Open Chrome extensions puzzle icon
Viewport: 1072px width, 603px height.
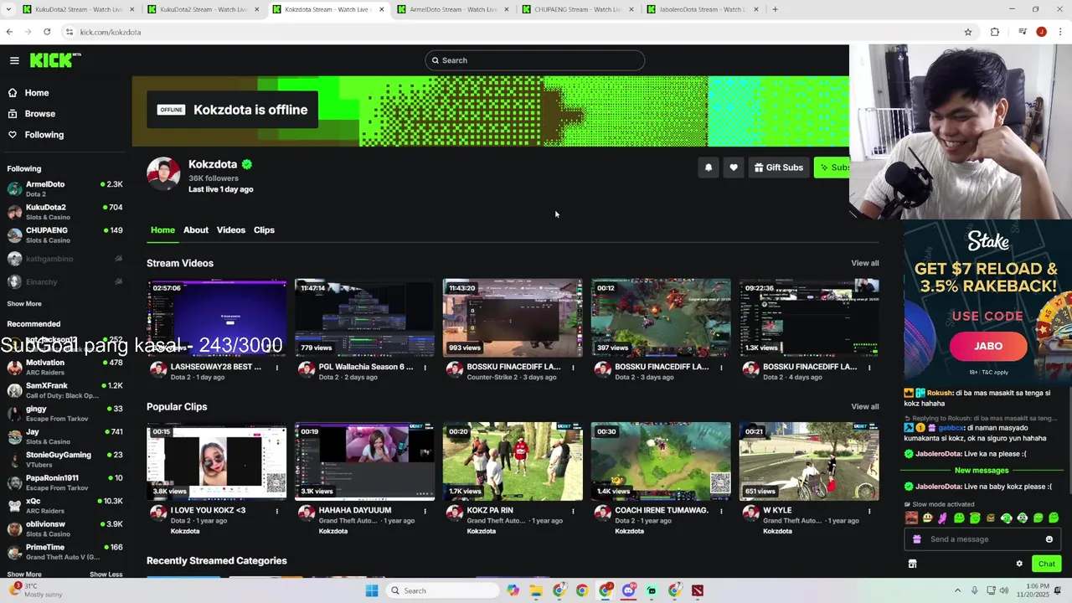tap(995, 32)
